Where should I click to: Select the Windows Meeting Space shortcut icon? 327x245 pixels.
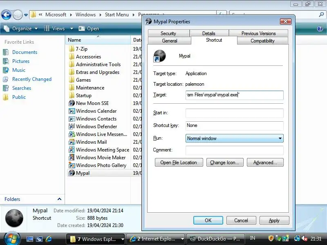point(72,150)
